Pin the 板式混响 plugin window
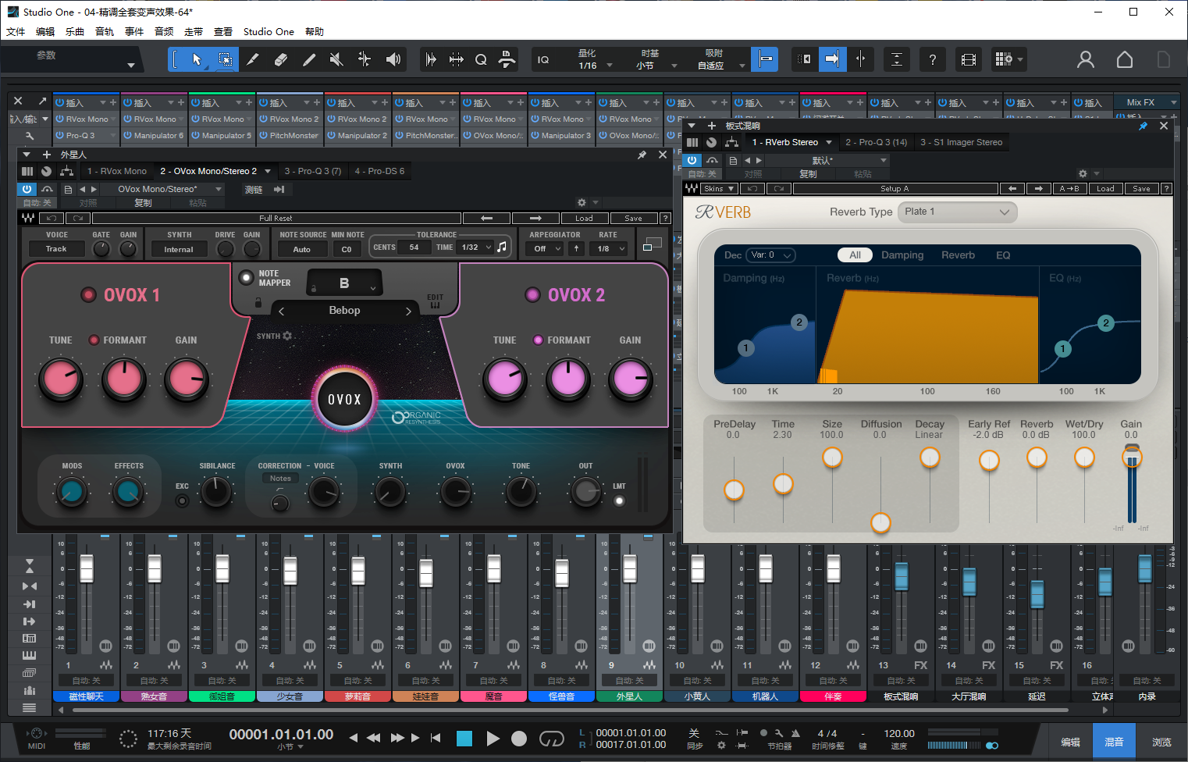The width and height of the screenshot is (1188, 762). click(1142, 125)
